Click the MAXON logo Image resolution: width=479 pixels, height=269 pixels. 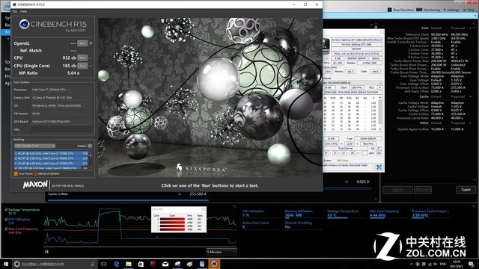click(x=35, y=185)
